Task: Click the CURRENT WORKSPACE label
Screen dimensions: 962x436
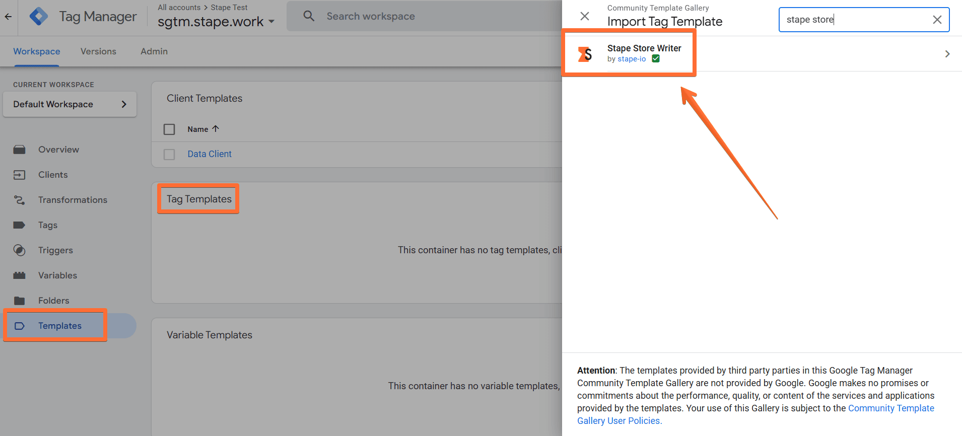Action: pyautogui.click(x=53, y=85)
